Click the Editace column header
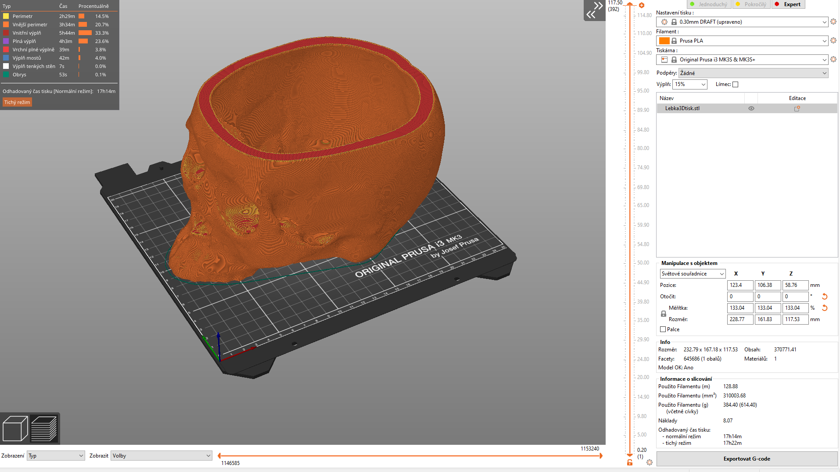 coord(797,98)
